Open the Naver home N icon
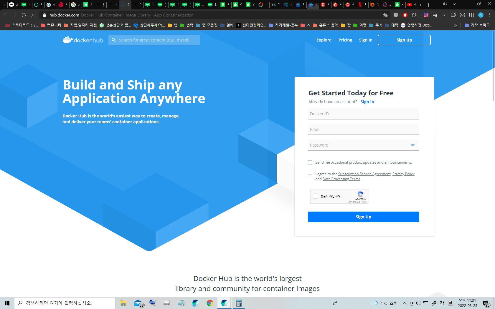Image resolution: width=495 pixels, height=309 pixels. [33, 15]
